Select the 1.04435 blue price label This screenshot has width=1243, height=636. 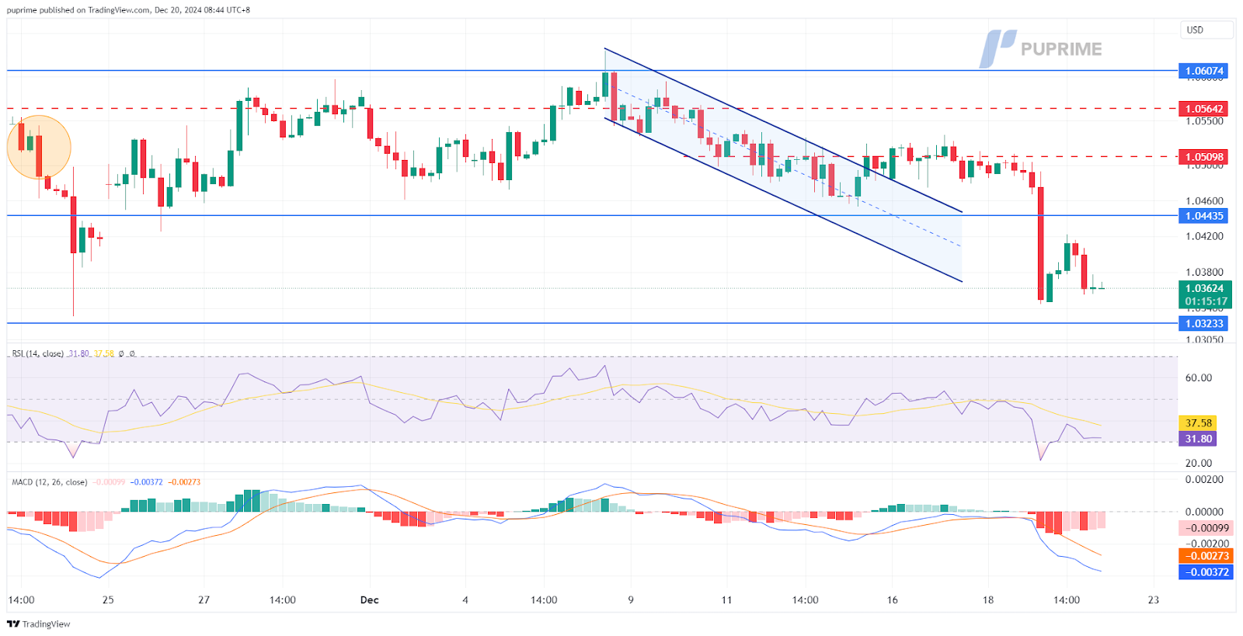(x=1203, y=216)
